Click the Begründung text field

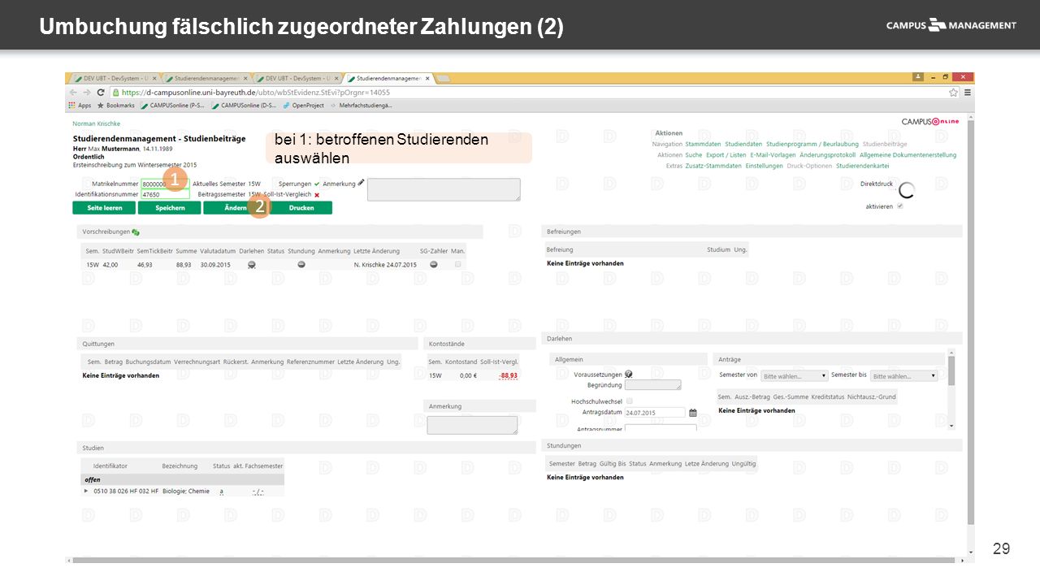tap(653, 385)
